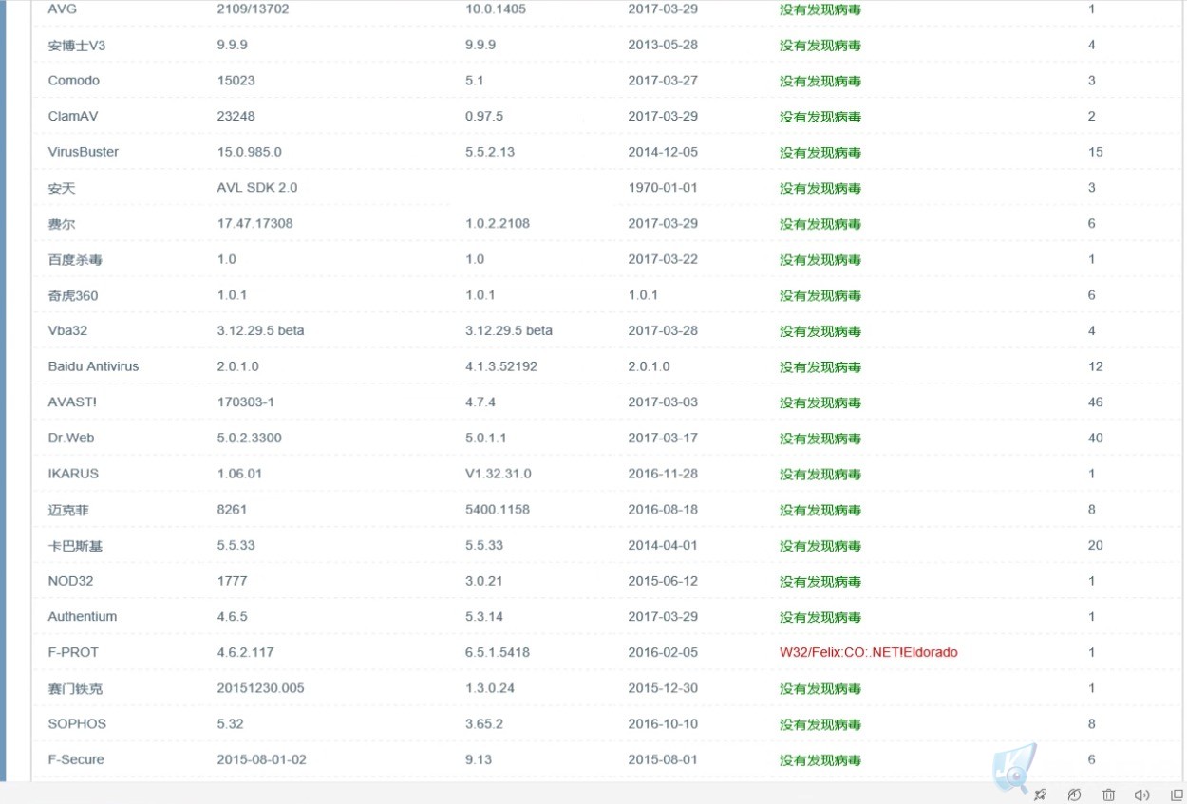The image size is (1187, 804).
Task: Click ClamAV version 23248
Action: (236, 116)
